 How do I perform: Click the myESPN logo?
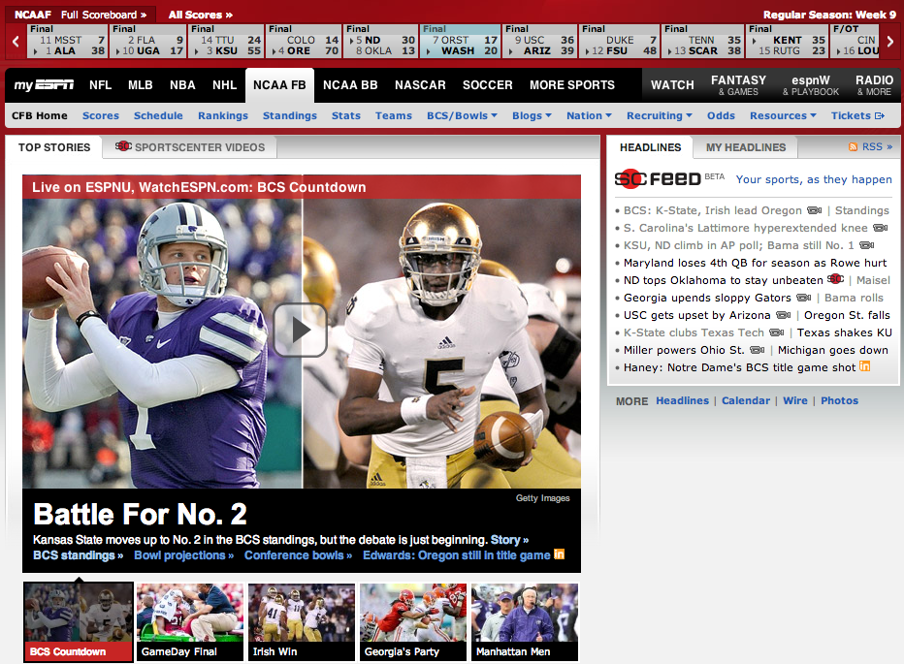44,85
